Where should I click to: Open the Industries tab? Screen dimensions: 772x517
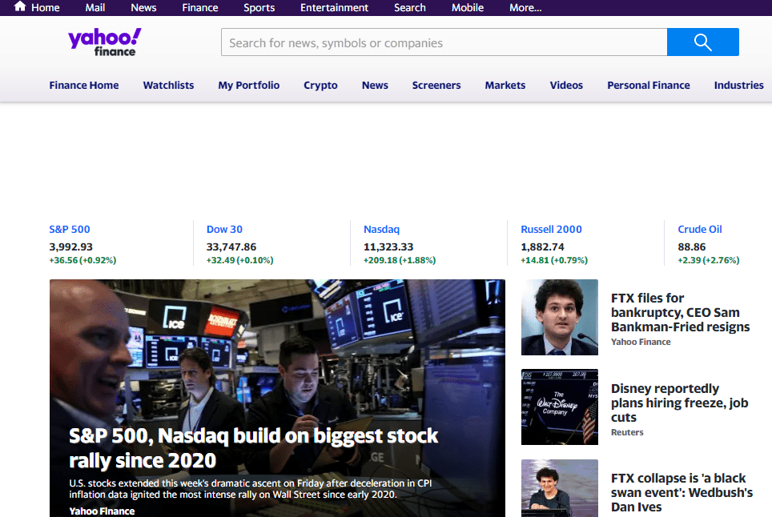pyautogui.click(x=738, y=85)
